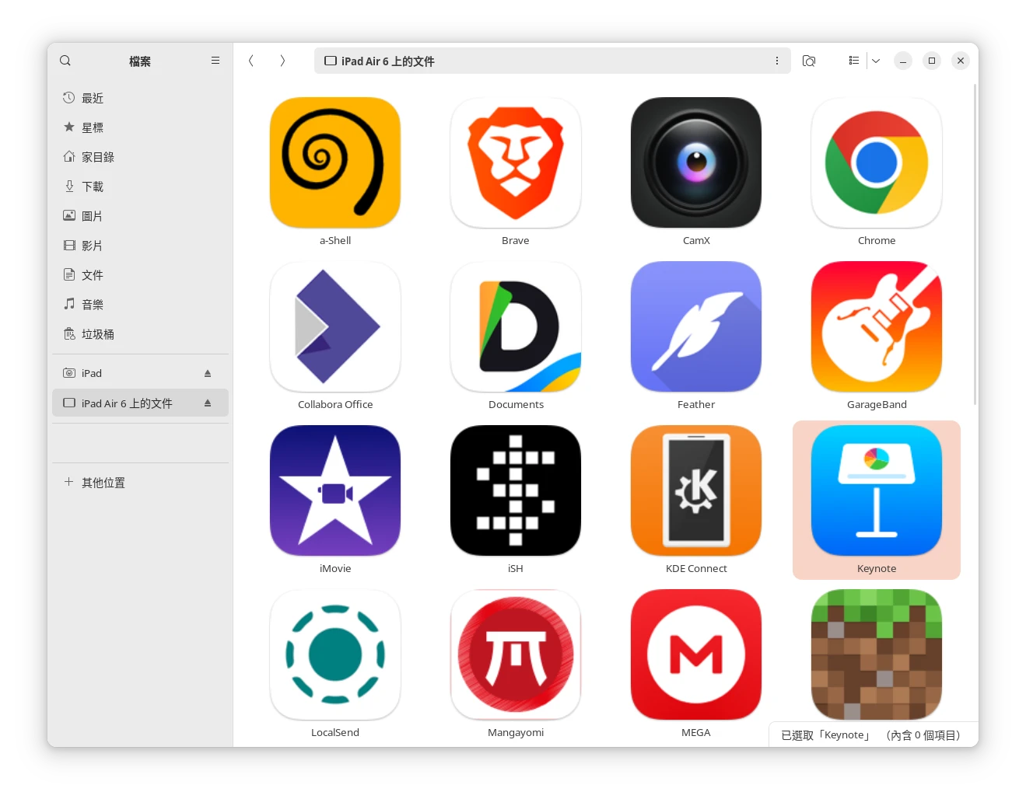Open the LocalSend app folder

click(x=335, y=654)
